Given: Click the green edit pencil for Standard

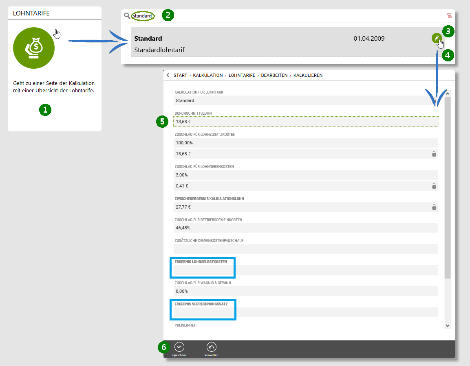Looking at the screenshot, I should click(x=436, y=38).
